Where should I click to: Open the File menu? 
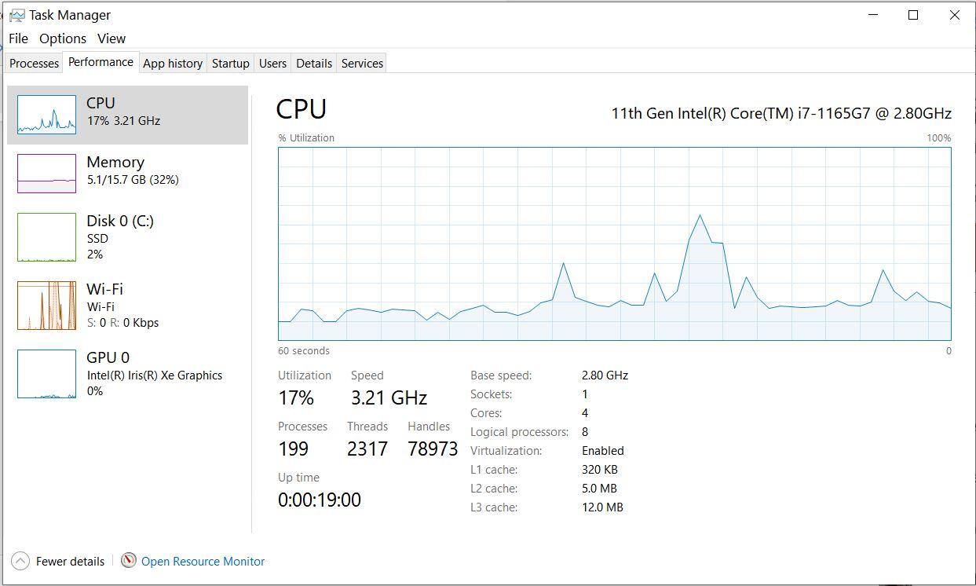(x=18, y=38)
